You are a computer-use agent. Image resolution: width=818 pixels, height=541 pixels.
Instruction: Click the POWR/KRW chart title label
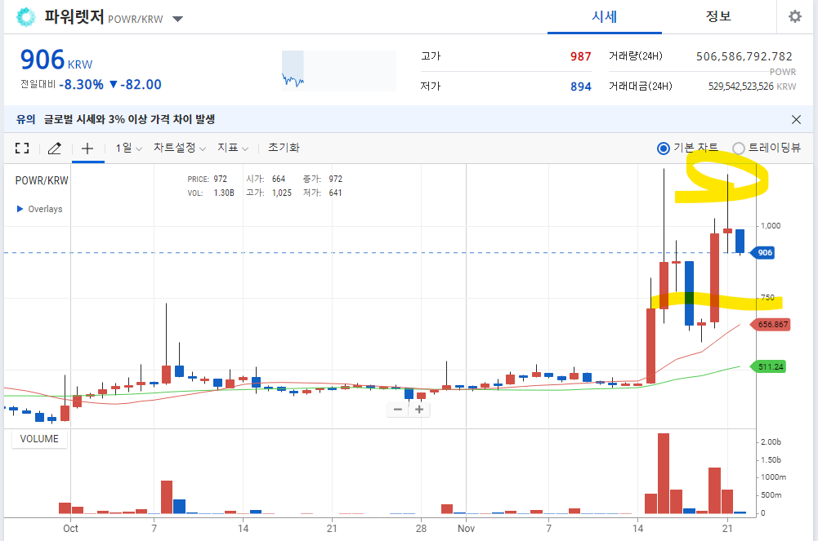[42, 180]
